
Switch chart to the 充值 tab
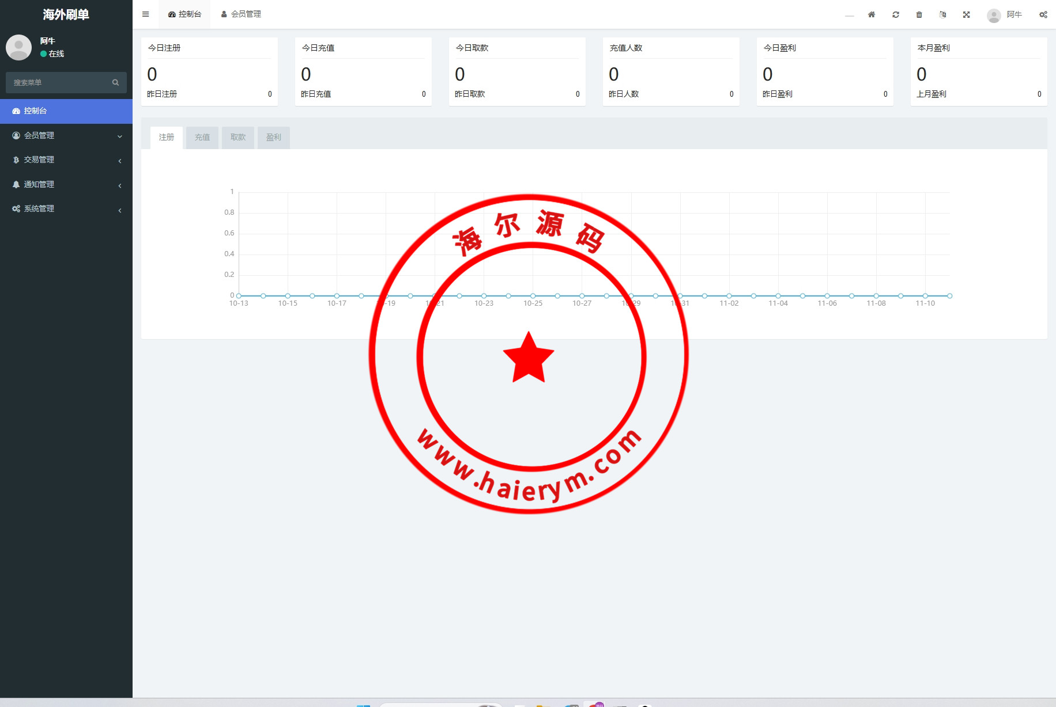pyautogui.click(x=202, y=137)
